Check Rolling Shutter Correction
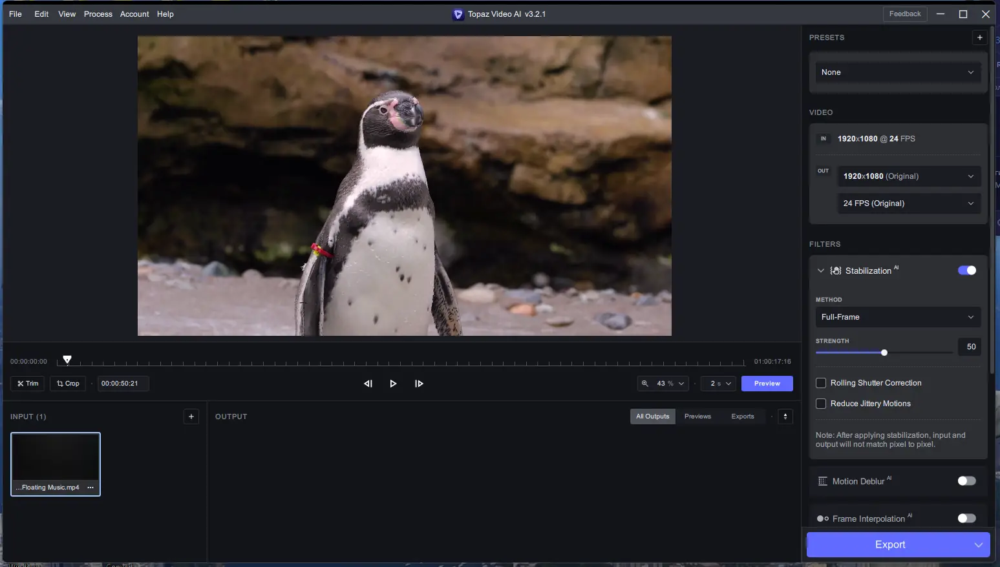This screenshot has height=567, width=1000. click(821, 383)
